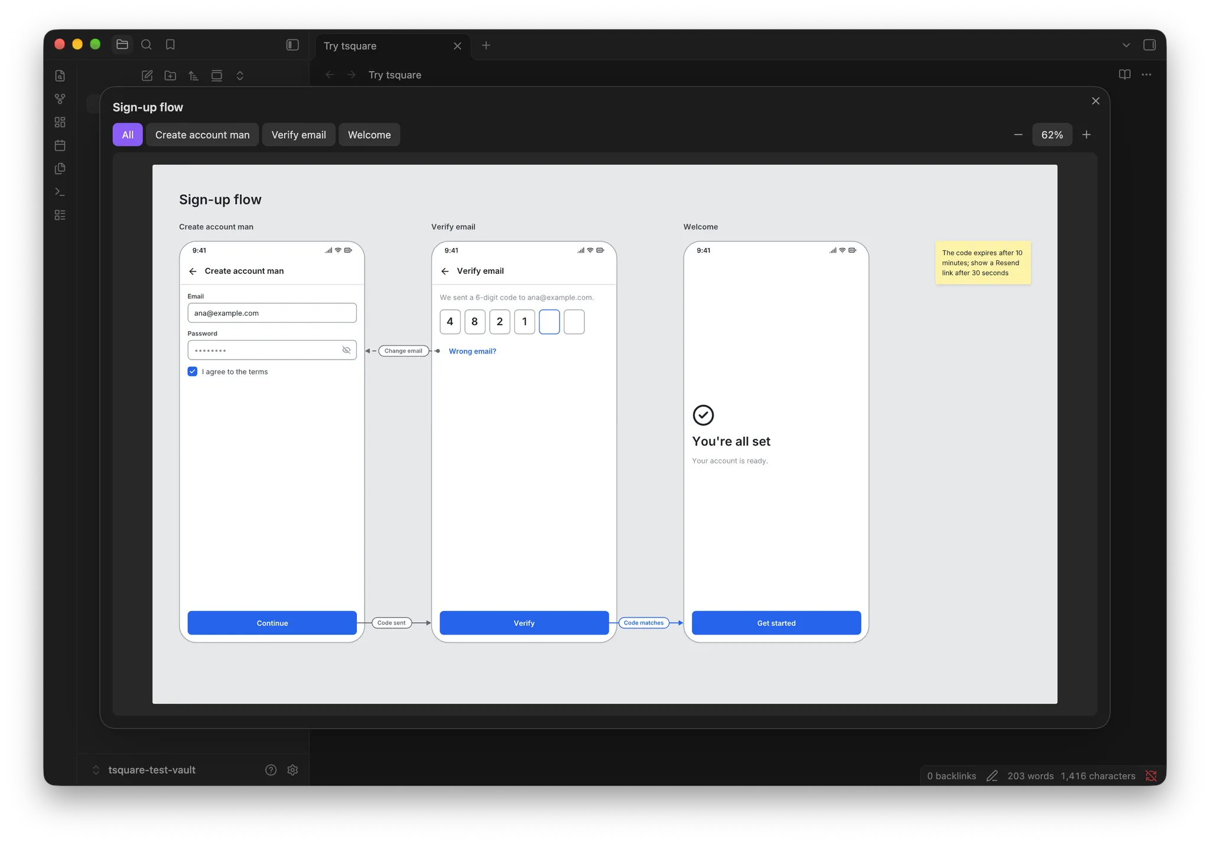Open bookmarks icon in top bar
The width and height of the screenshot is (1210, 843).
coord(170,44)
